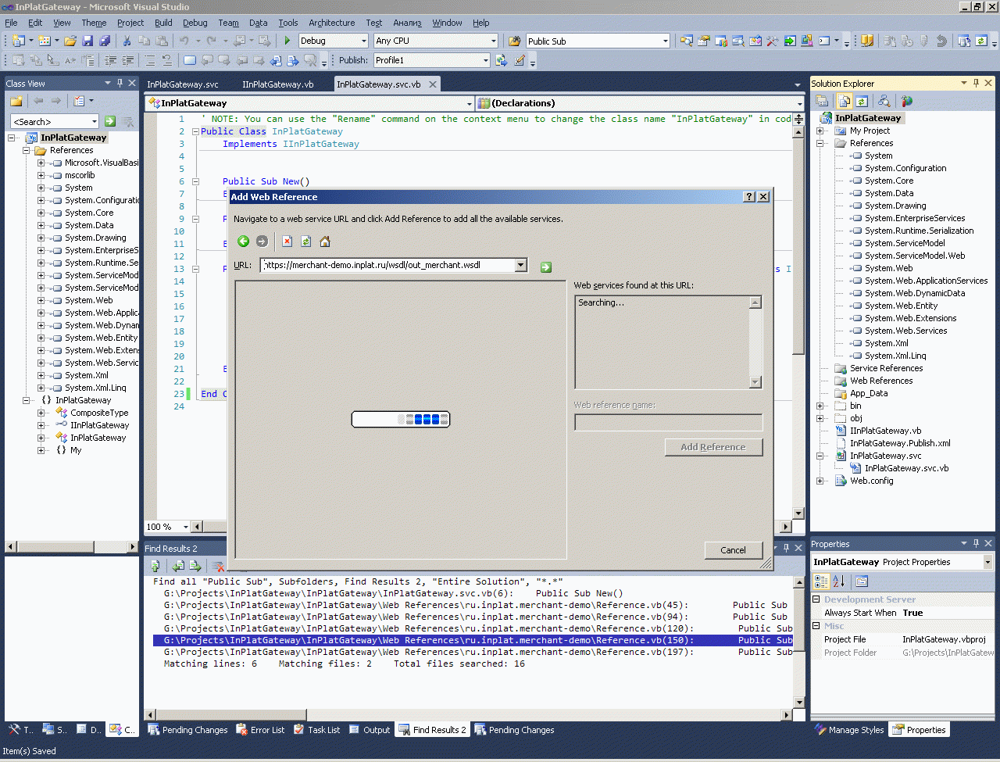This screenshot has width=1000, height=762.
Task: Click the Properties icon in Solution Explorer toolbar
Action: click(x=822, y=101)
